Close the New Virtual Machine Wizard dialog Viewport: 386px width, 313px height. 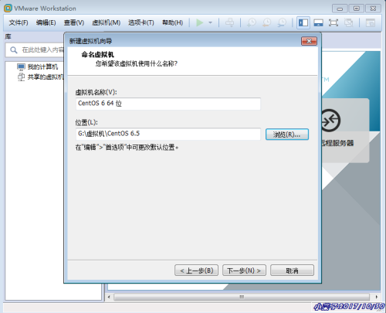pyautogui.click(x=309, y=41)
